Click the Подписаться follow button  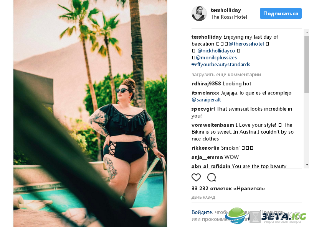point(281,13)
